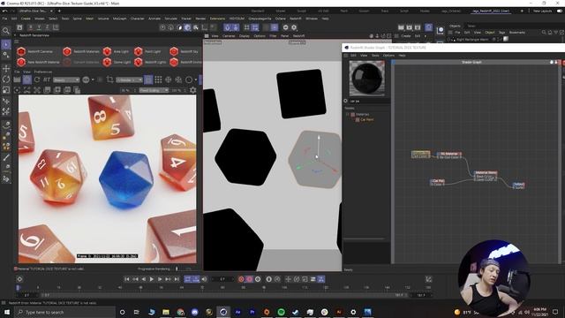Open the circle display options arrow in RenderView
565x318 pixels.
coord(196,79)
